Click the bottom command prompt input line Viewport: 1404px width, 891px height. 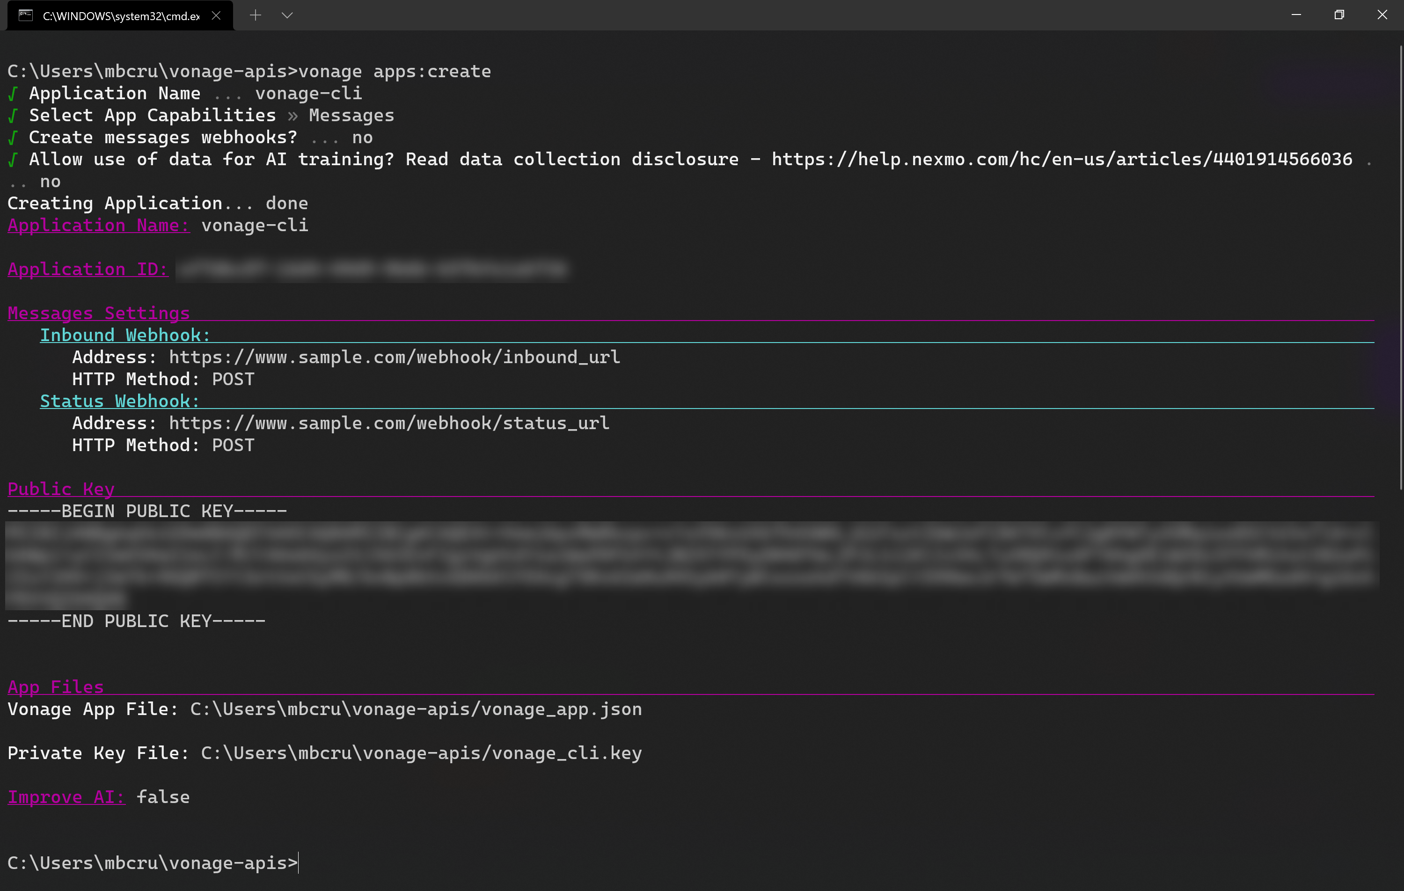click(153, 863)
